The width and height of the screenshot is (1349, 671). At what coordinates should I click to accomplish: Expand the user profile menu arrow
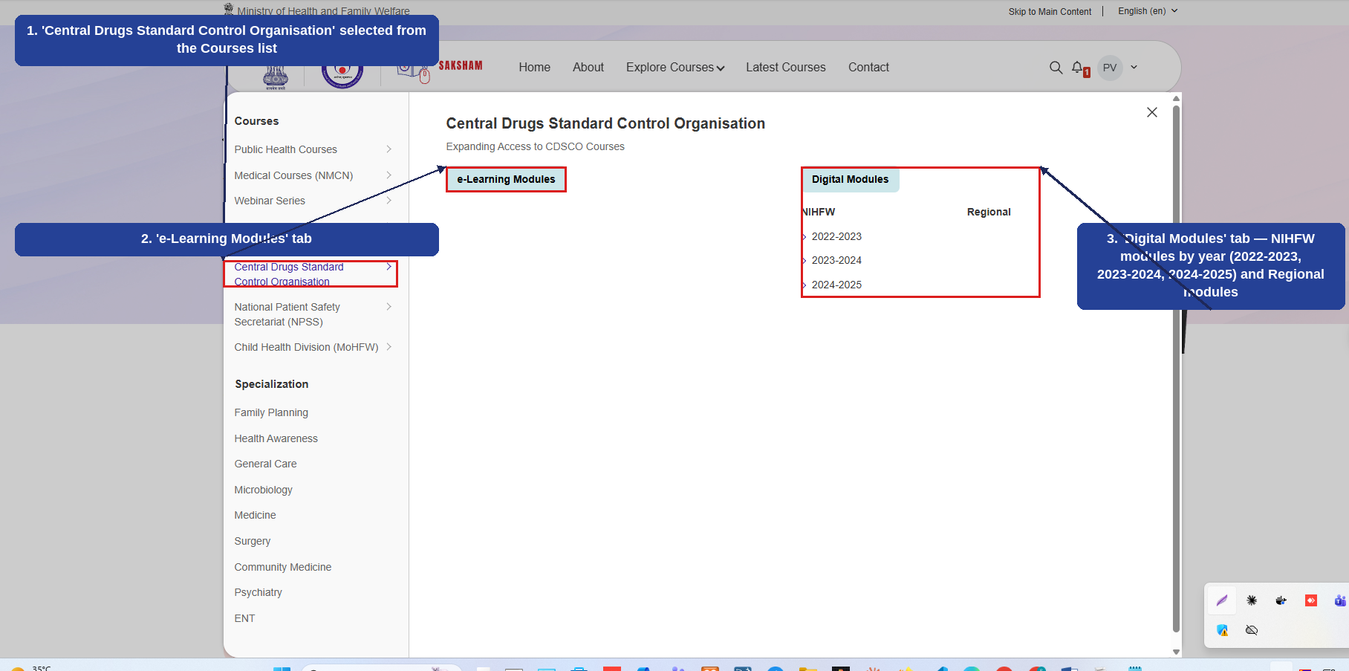click(x=1134, y=68)
